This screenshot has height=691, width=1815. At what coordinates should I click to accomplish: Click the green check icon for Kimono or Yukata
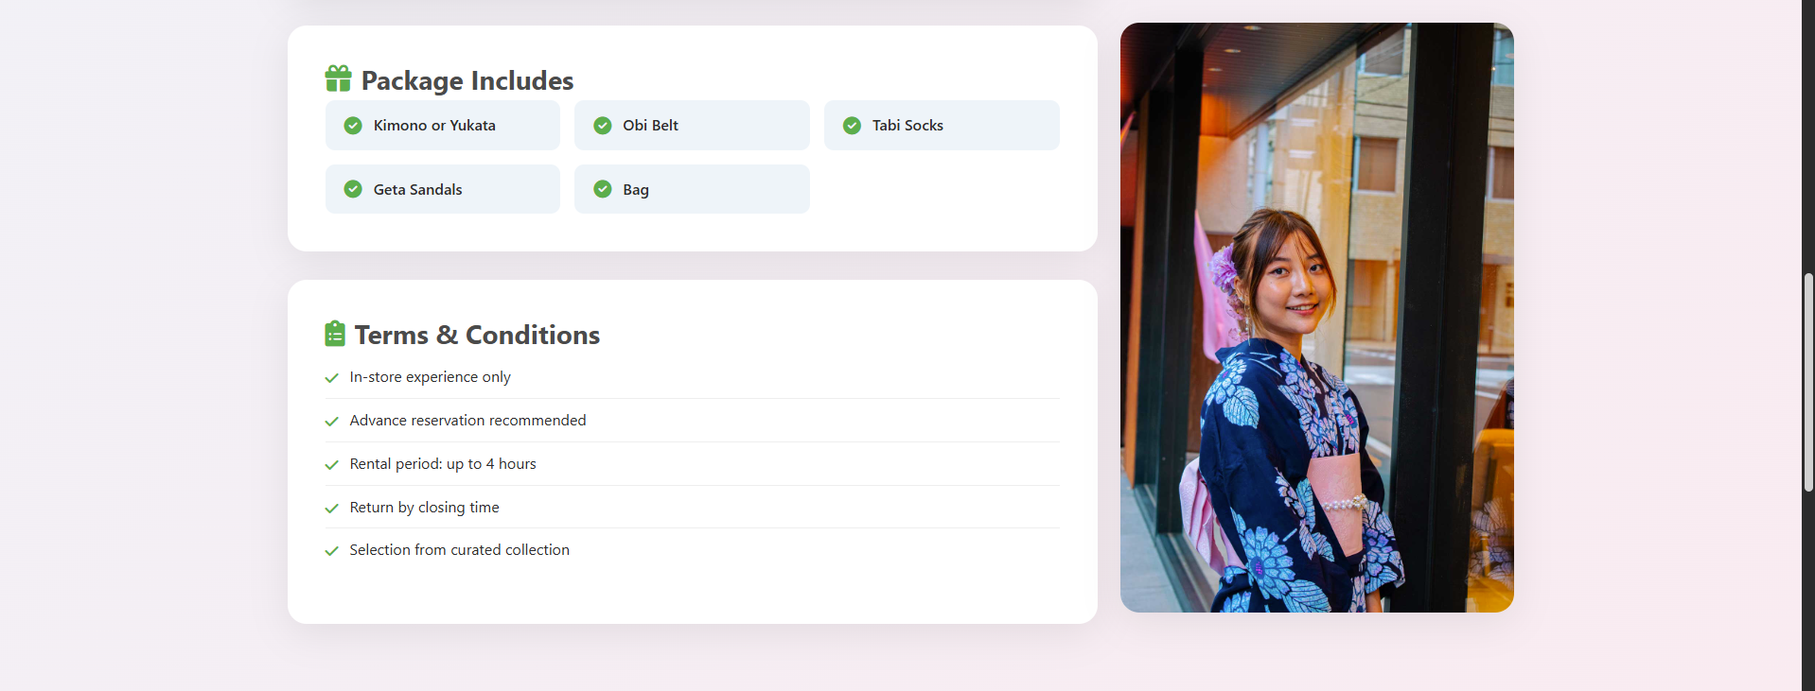point(353,126)
